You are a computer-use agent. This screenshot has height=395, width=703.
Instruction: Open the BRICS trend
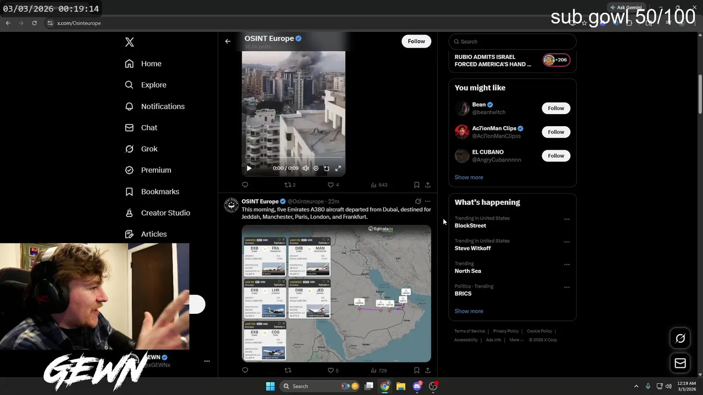(x=463, y=294)
